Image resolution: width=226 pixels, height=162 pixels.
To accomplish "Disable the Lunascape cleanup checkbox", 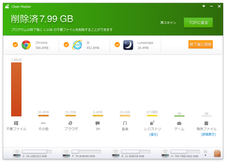I will click(x=117, y=44).
